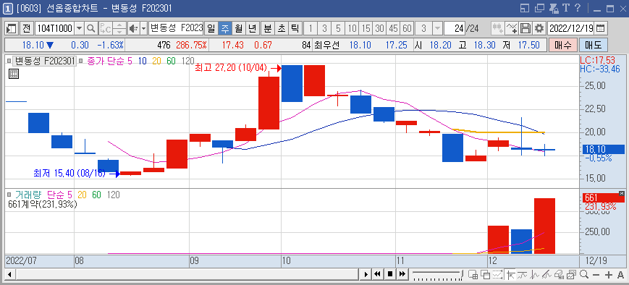
Task: Close the volume pane with small x
Action: (x=621, y=193)
